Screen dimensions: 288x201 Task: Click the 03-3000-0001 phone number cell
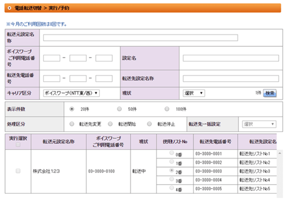coord(215,154)
